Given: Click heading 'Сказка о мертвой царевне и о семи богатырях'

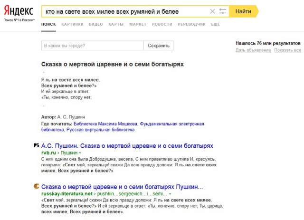Looking at the screenshot, I should point(113,64).
